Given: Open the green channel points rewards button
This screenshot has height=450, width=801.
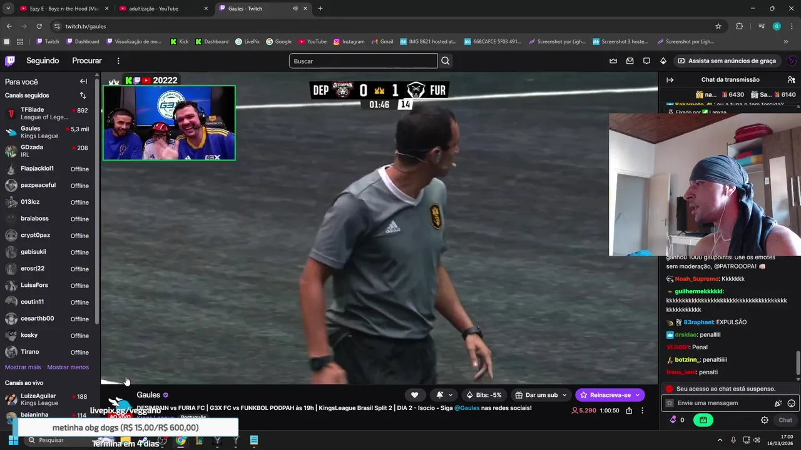Looking at the screenshot, I should point(703,420).
